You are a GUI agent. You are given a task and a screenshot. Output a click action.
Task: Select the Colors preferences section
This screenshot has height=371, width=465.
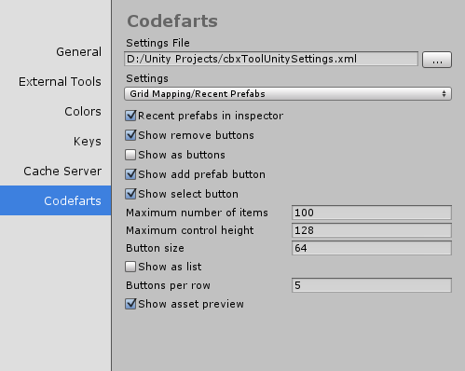click(x=83, y=112)
